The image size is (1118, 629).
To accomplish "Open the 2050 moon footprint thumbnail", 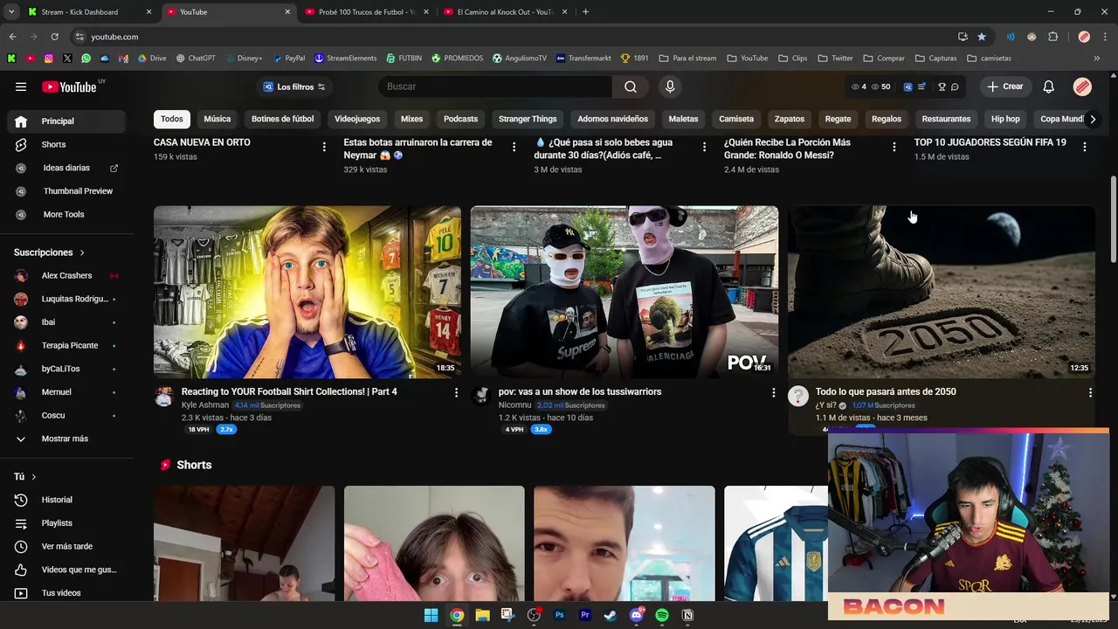I will coord(942,292).
